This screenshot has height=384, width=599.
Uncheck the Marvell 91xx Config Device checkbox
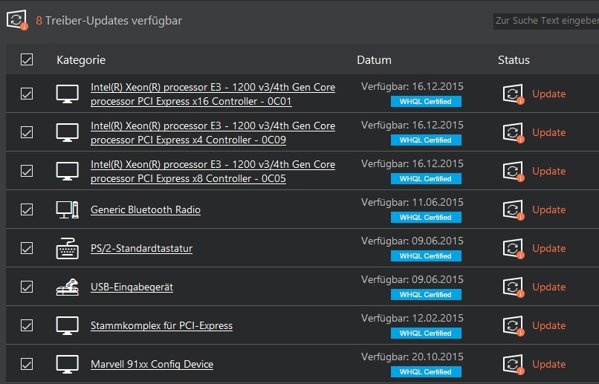(x=27, y=364)
